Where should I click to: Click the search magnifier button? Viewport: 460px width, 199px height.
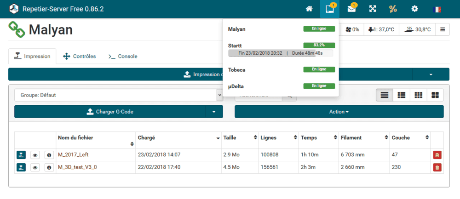(289, 96)
